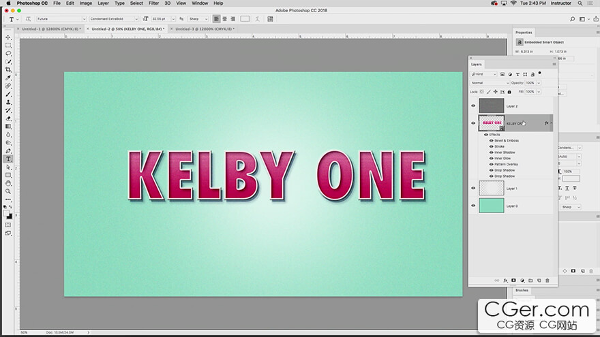This screenshot has width=600, height=337.
Task: Select the History Brush tool
Action: [8, 110]
